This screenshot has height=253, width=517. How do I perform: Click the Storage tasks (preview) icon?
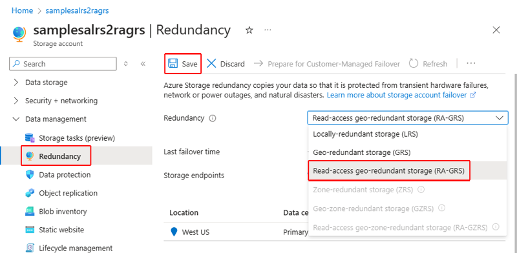pyautogui.click(x=30, y=138)
